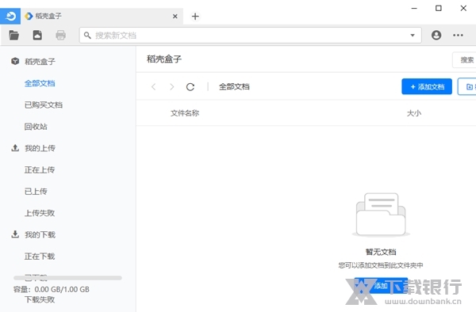Minimize the window
Viewport: 476px width, 312px height.
(x=414, y=9)
